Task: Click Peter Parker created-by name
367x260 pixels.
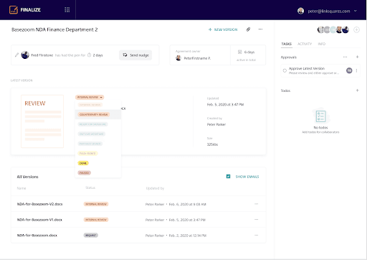Action: pyautogui.click(x=216, y=124)
